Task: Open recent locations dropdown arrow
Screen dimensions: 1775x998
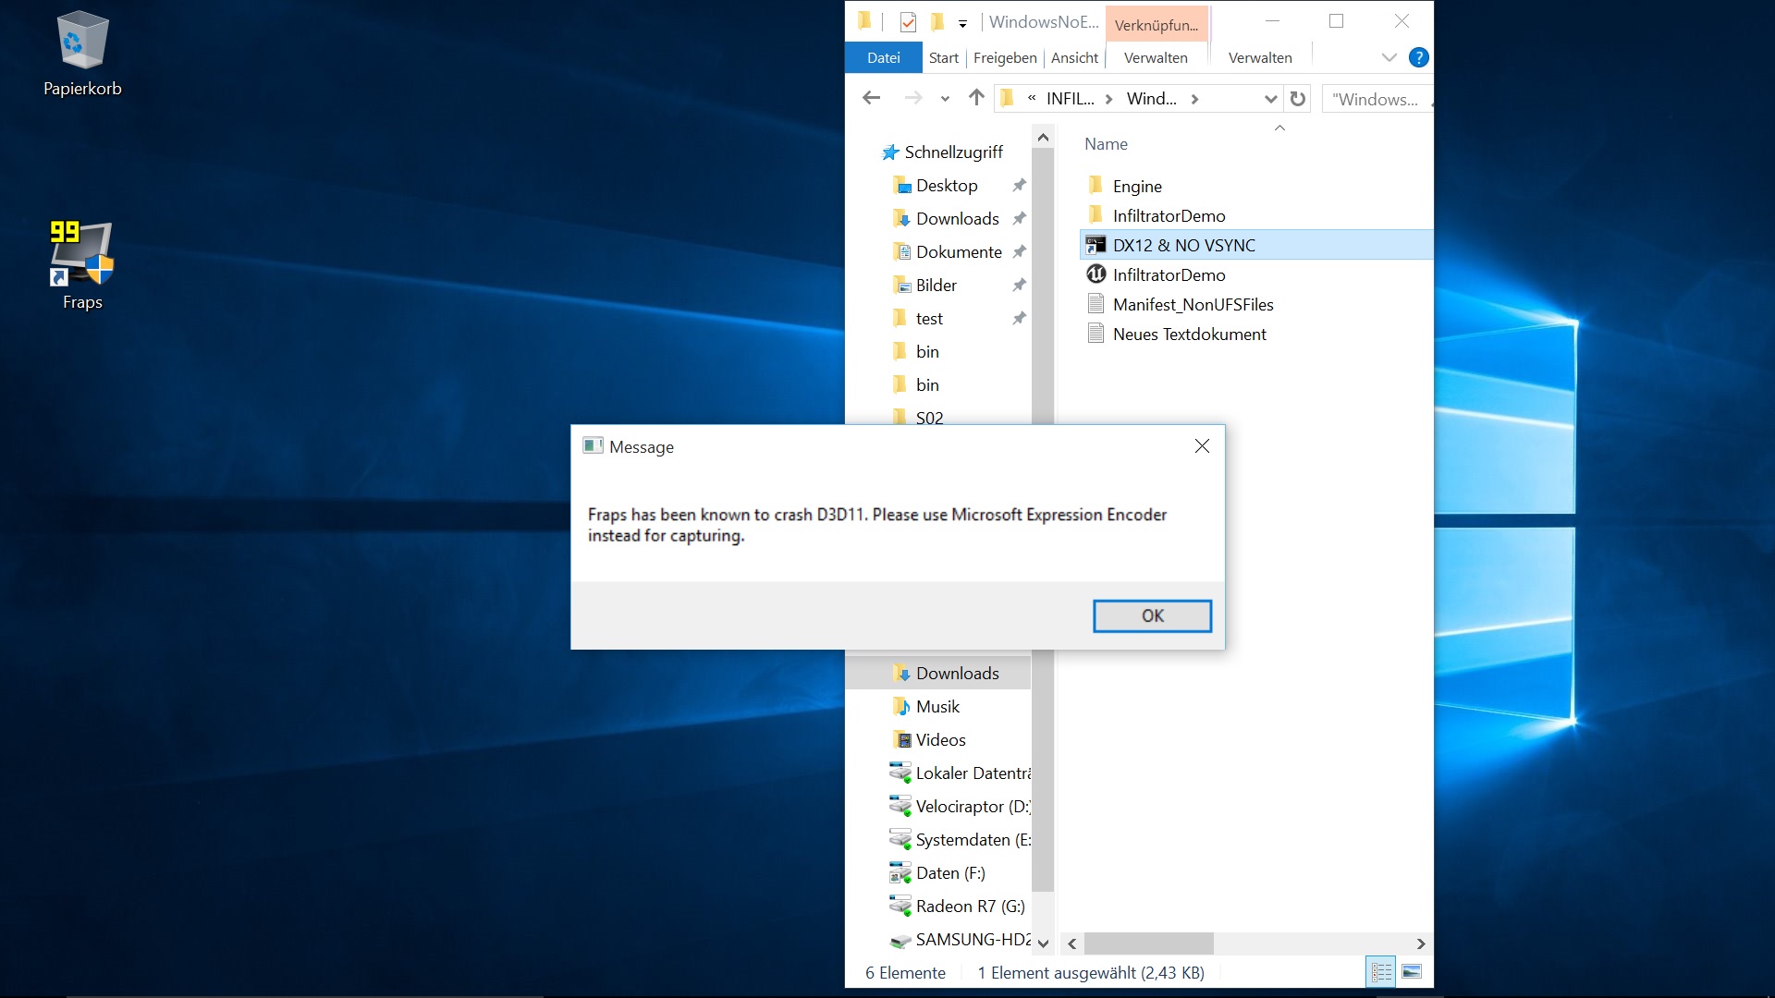Action: pyautogui.click(x=945, y=99)
